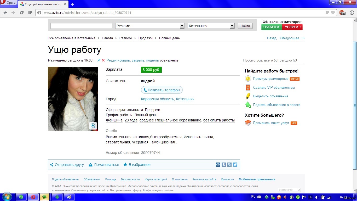The height and width of the screenshot is (201, 357).
Task: Open a new browser tab
Action: point(73,4)
